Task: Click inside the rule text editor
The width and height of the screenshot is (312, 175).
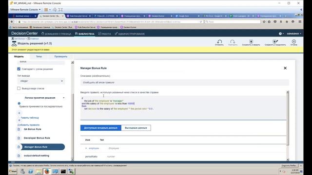Action: click(183, 108)
